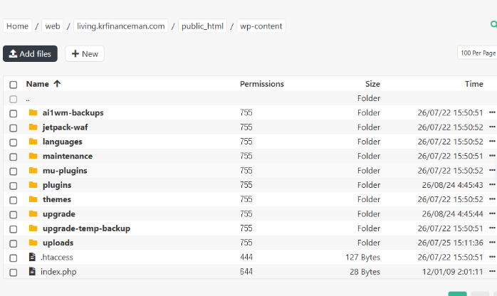This screenshot has width=497, height=296.
Task: Open the more-options menu for languages
Action: click(492, 141)
